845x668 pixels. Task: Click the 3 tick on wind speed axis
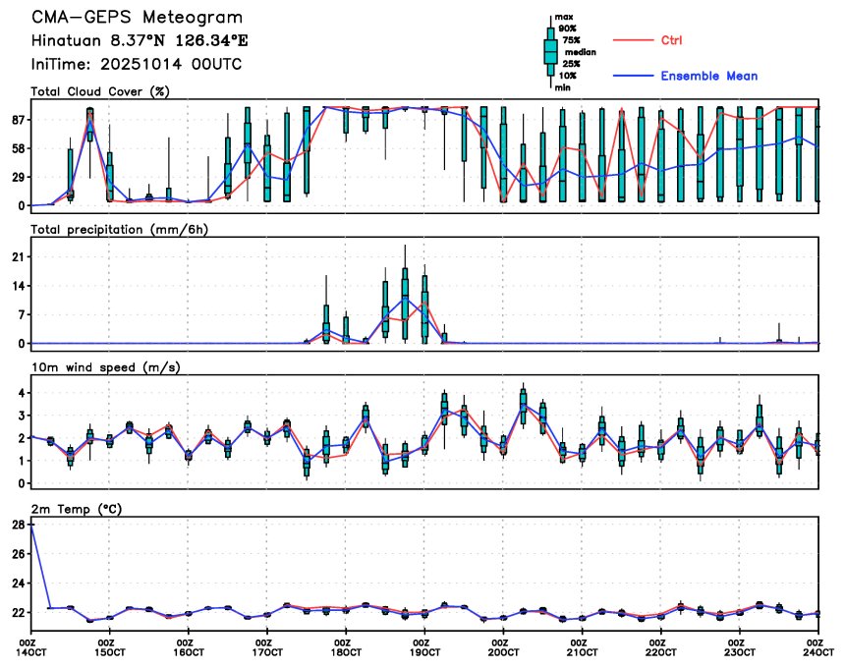(22, 416)
